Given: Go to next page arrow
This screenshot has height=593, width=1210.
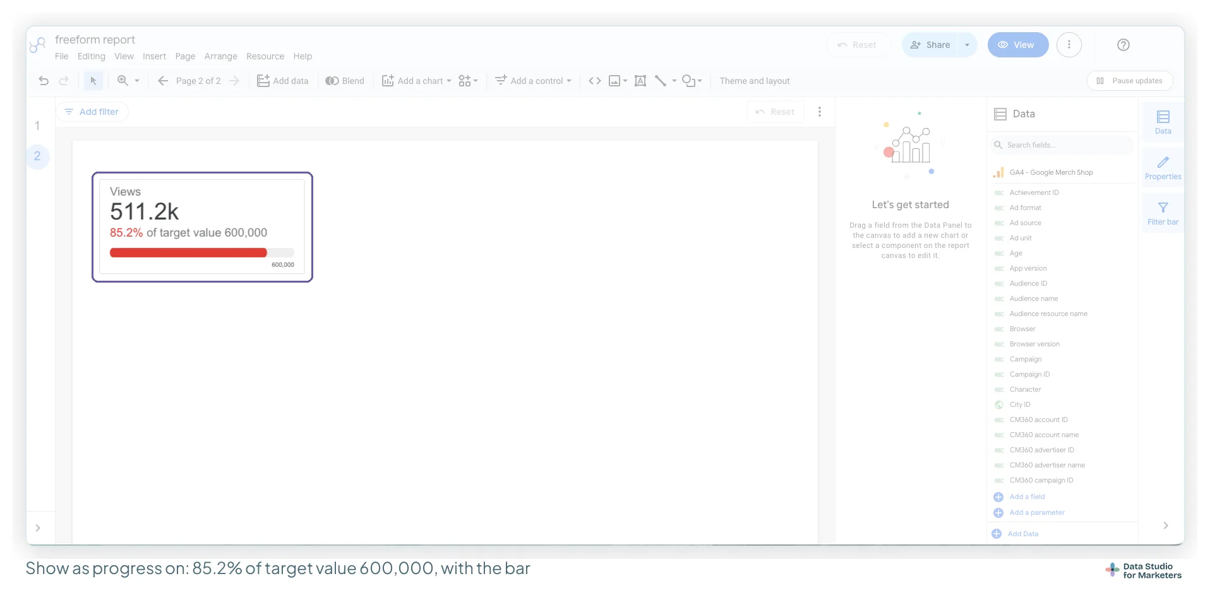Looking at the screenshot, I should [x=234, y=81].
